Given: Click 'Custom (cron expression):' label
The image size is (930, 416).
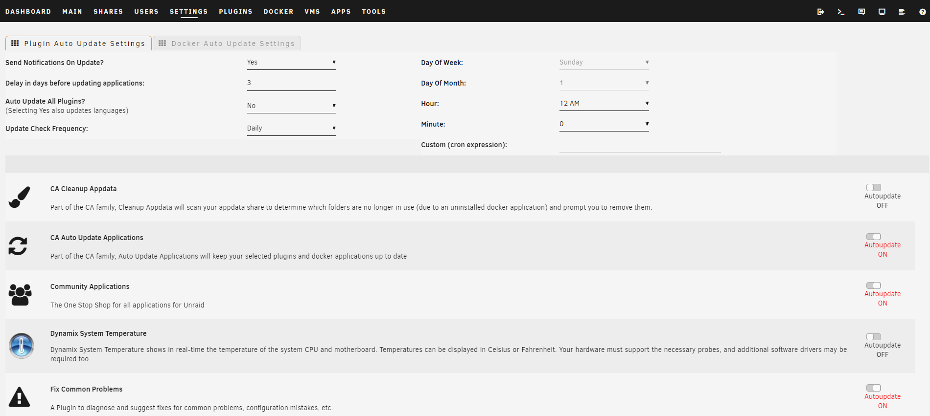Looking at the screenshot, I should (464, 145).
